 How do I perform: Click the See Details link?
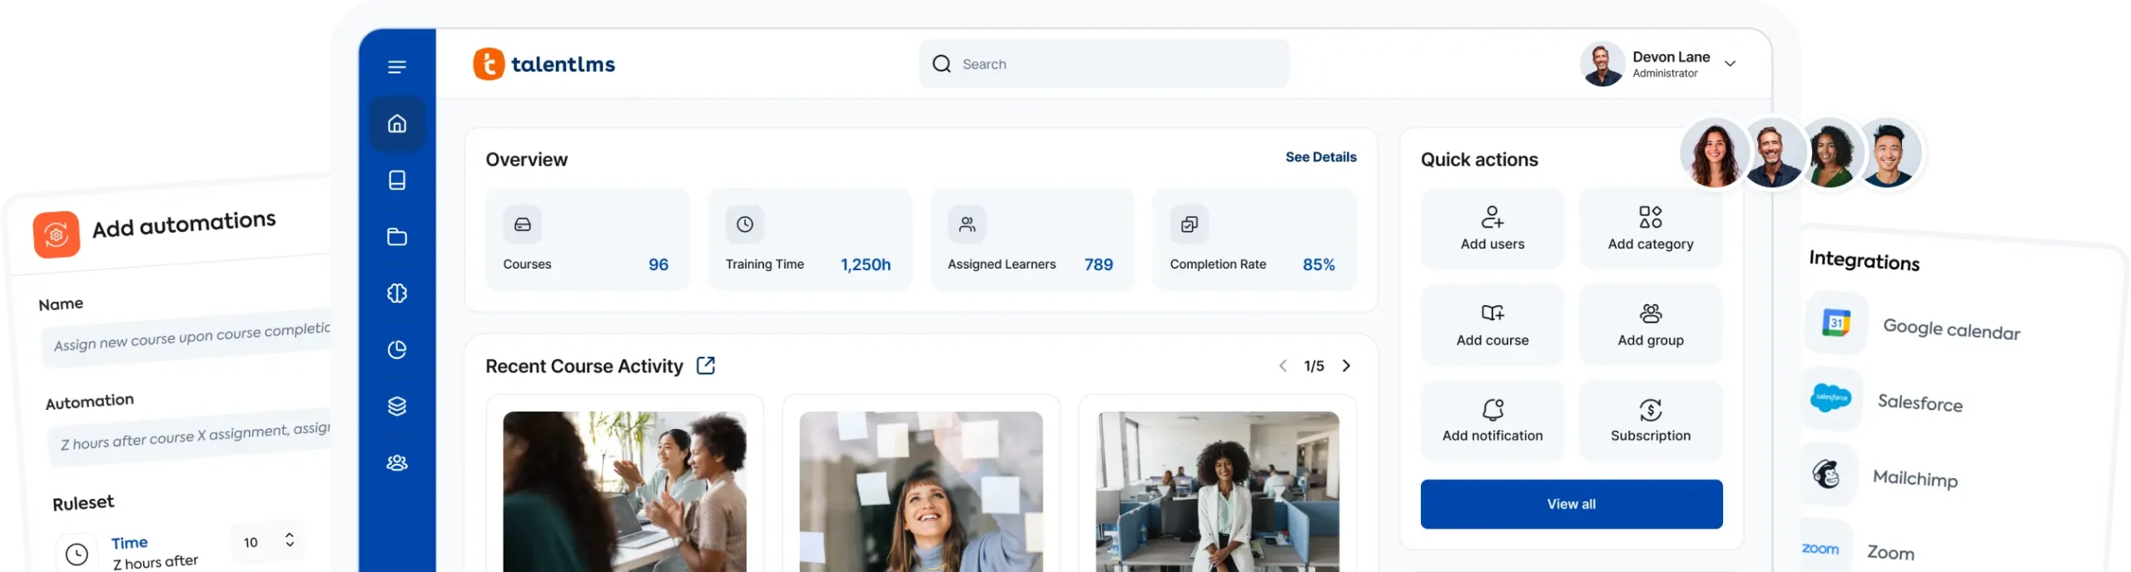[1320, 157]
